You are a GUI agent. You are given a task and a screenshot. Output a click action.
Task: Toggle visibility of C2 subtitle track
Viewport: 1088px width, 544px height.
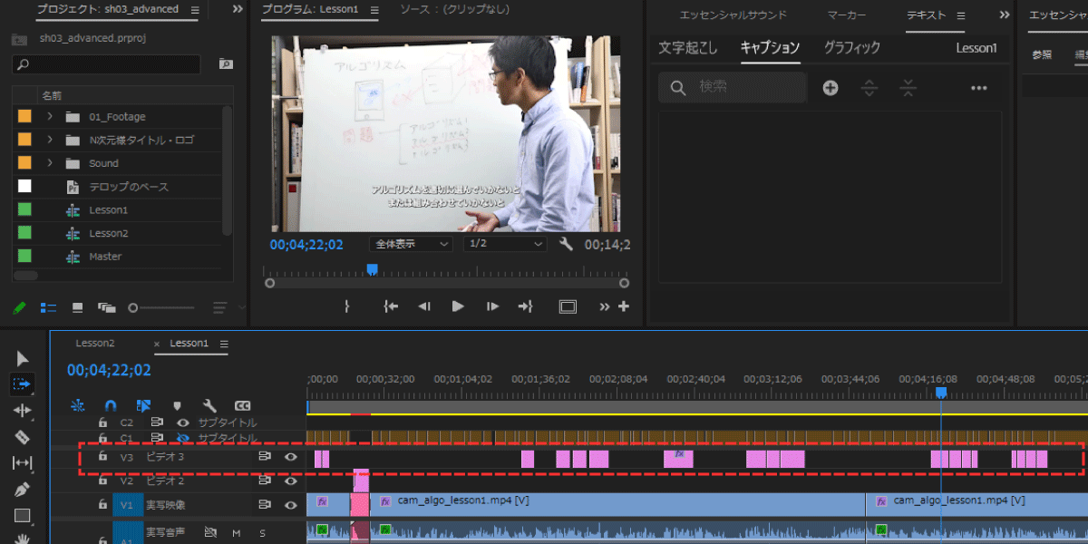pos(183,423)
